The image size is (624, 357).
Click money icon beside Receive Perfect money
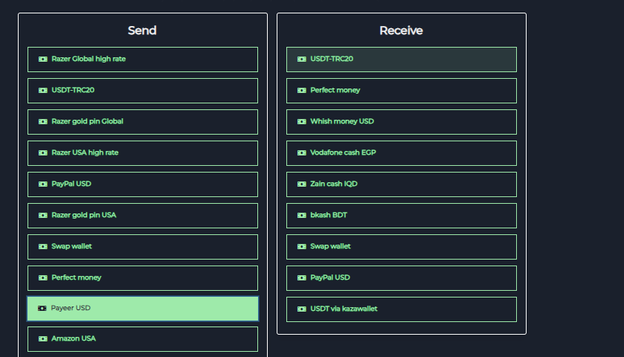[x=302, y=90]
